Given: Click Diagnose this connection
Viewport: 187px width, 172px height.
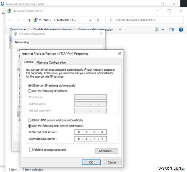Looking at the screenshot, I should pos(96,30).
